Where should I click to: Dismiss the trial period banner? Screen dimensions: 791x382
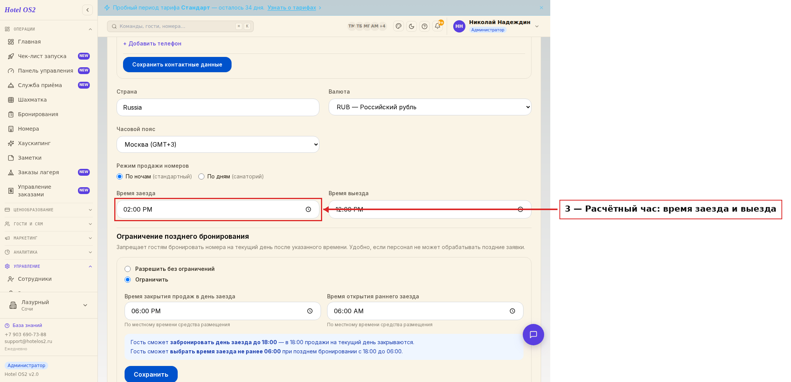tap(541, 8)
